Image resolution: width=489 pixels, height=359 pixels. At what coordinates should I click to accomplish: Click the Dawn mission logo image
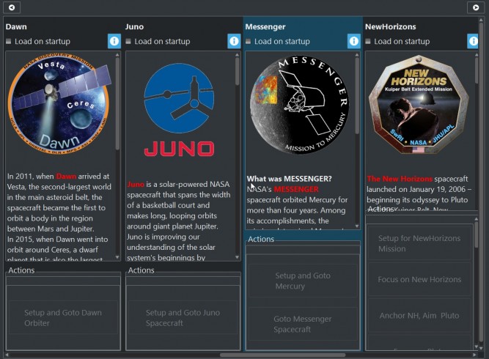point(59,104)
